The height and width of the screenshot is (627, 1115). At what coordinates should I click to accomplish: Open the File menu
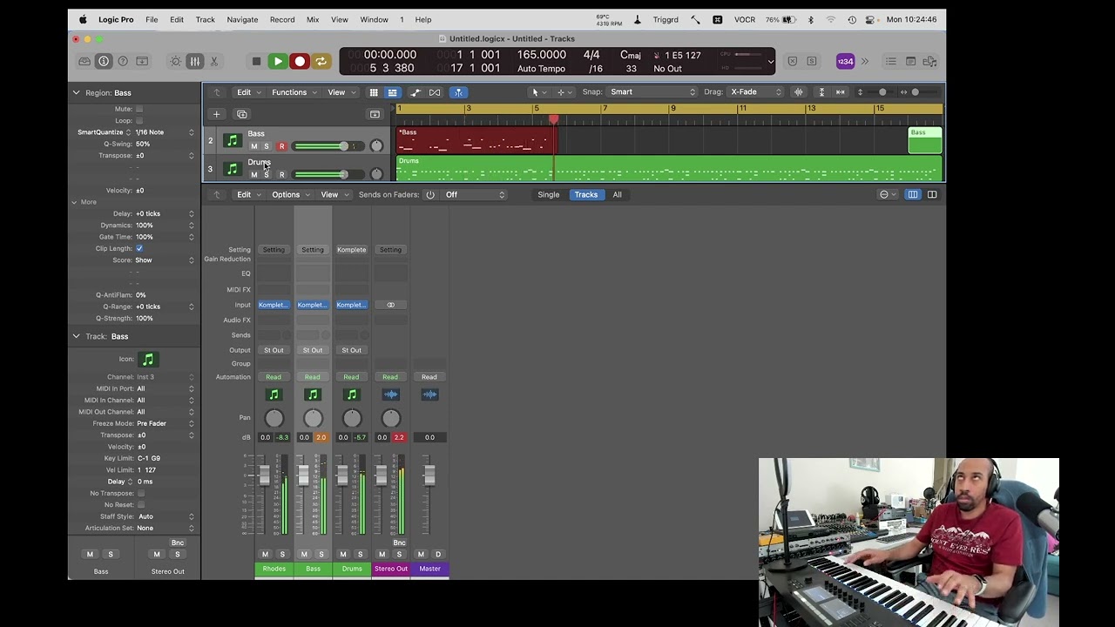[x=152, y=19]
